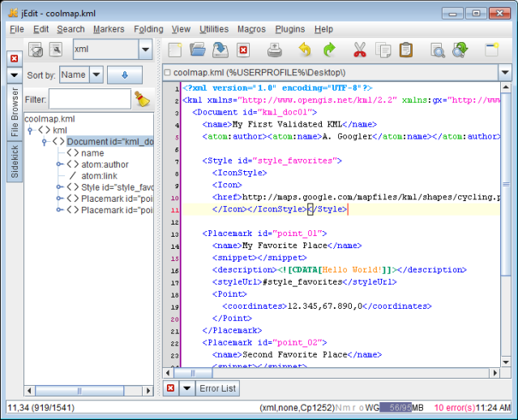Open the Plugins menu
Screen dimensions: 518x420
click(290, 29)
